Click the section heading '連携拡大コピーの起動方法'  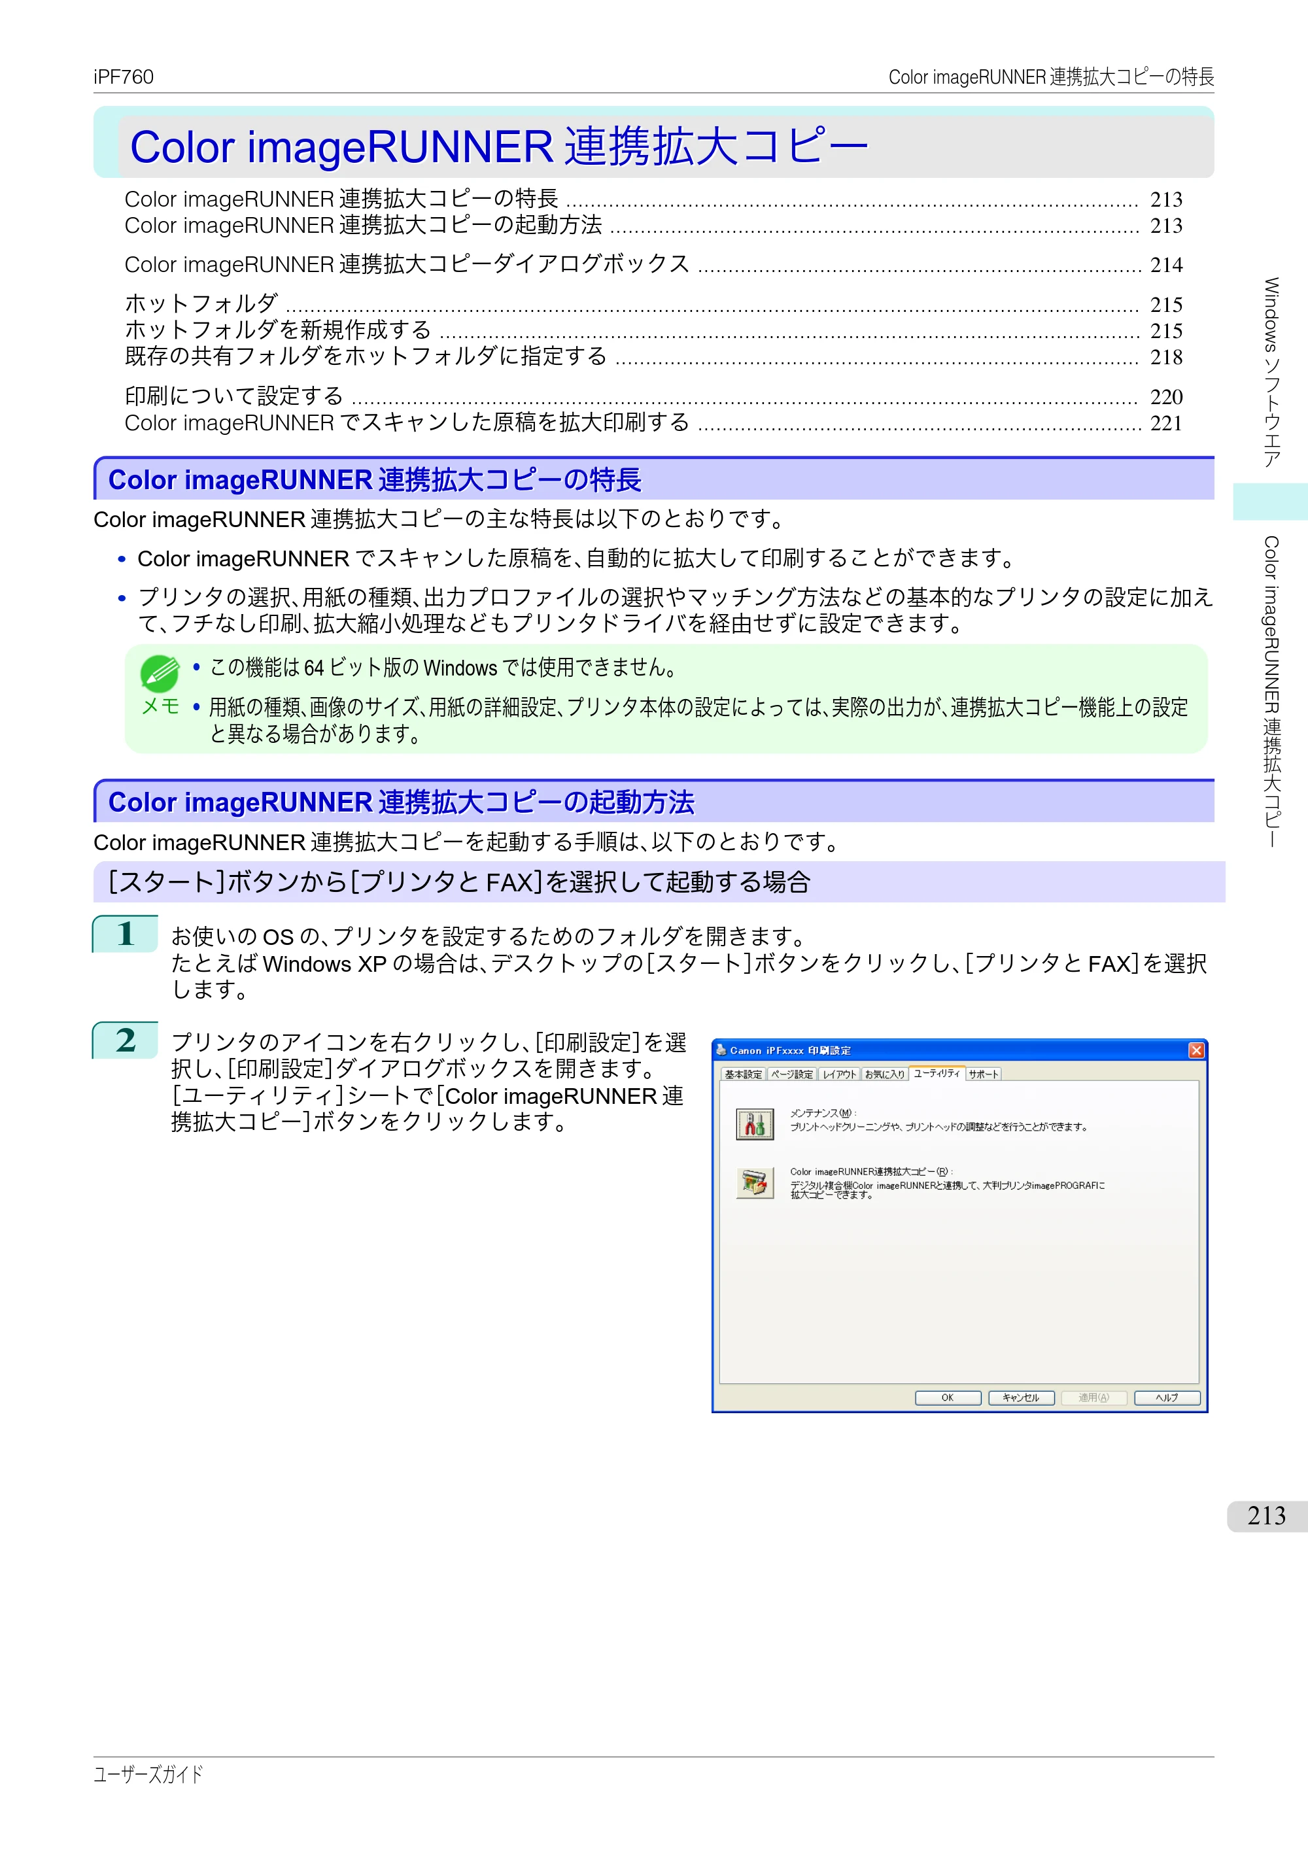(x=402, y=802)
